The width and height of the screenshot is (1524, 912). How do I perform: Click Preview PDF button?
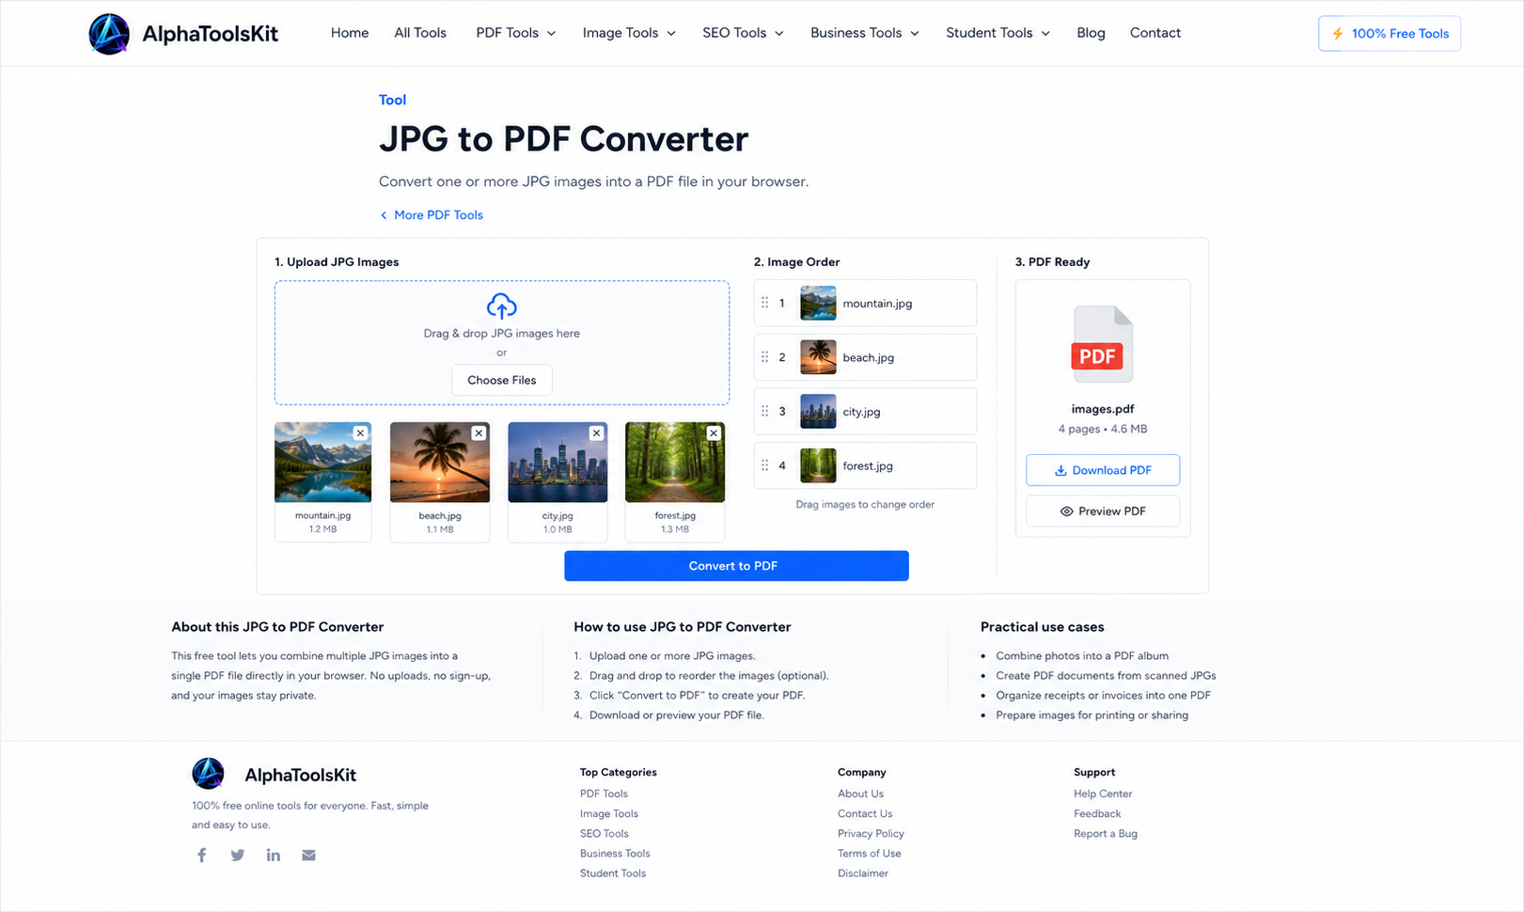point(1103,511)
